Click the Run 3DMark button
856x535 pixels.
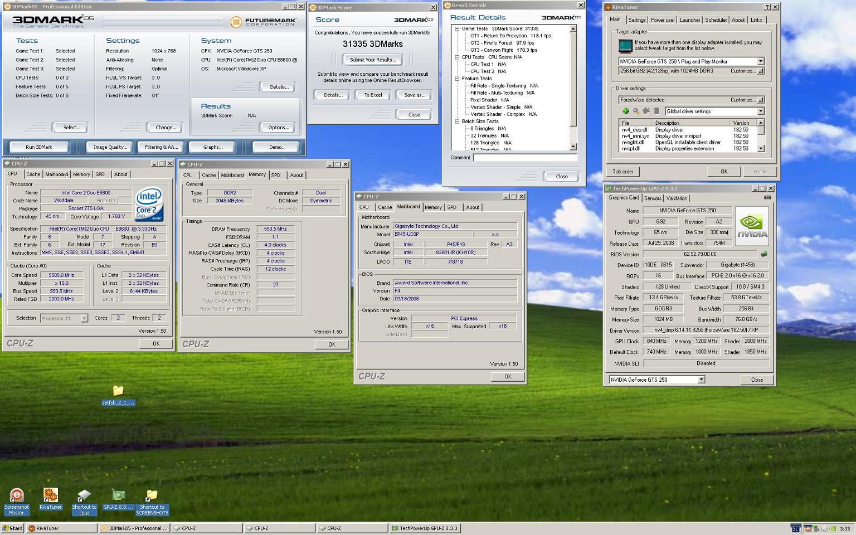tap(39, 147)
